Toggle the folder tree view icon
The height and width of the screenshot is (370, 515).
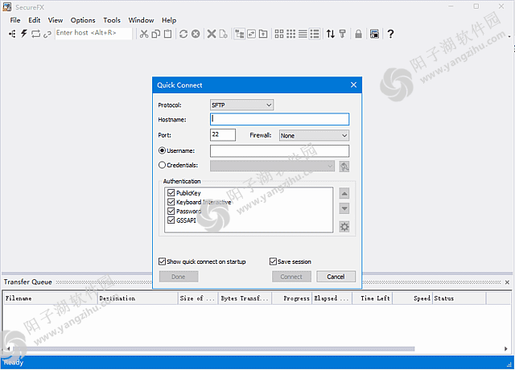240,34
